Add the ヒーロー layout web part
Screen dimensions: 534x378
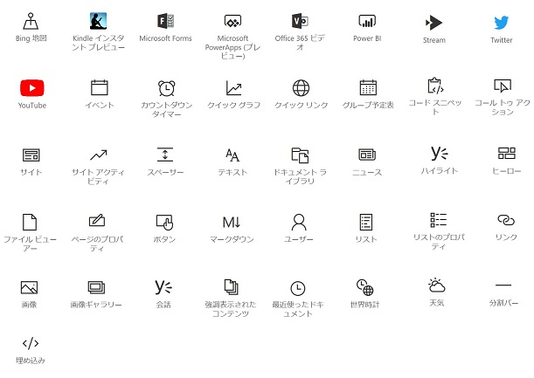[506, 153]
